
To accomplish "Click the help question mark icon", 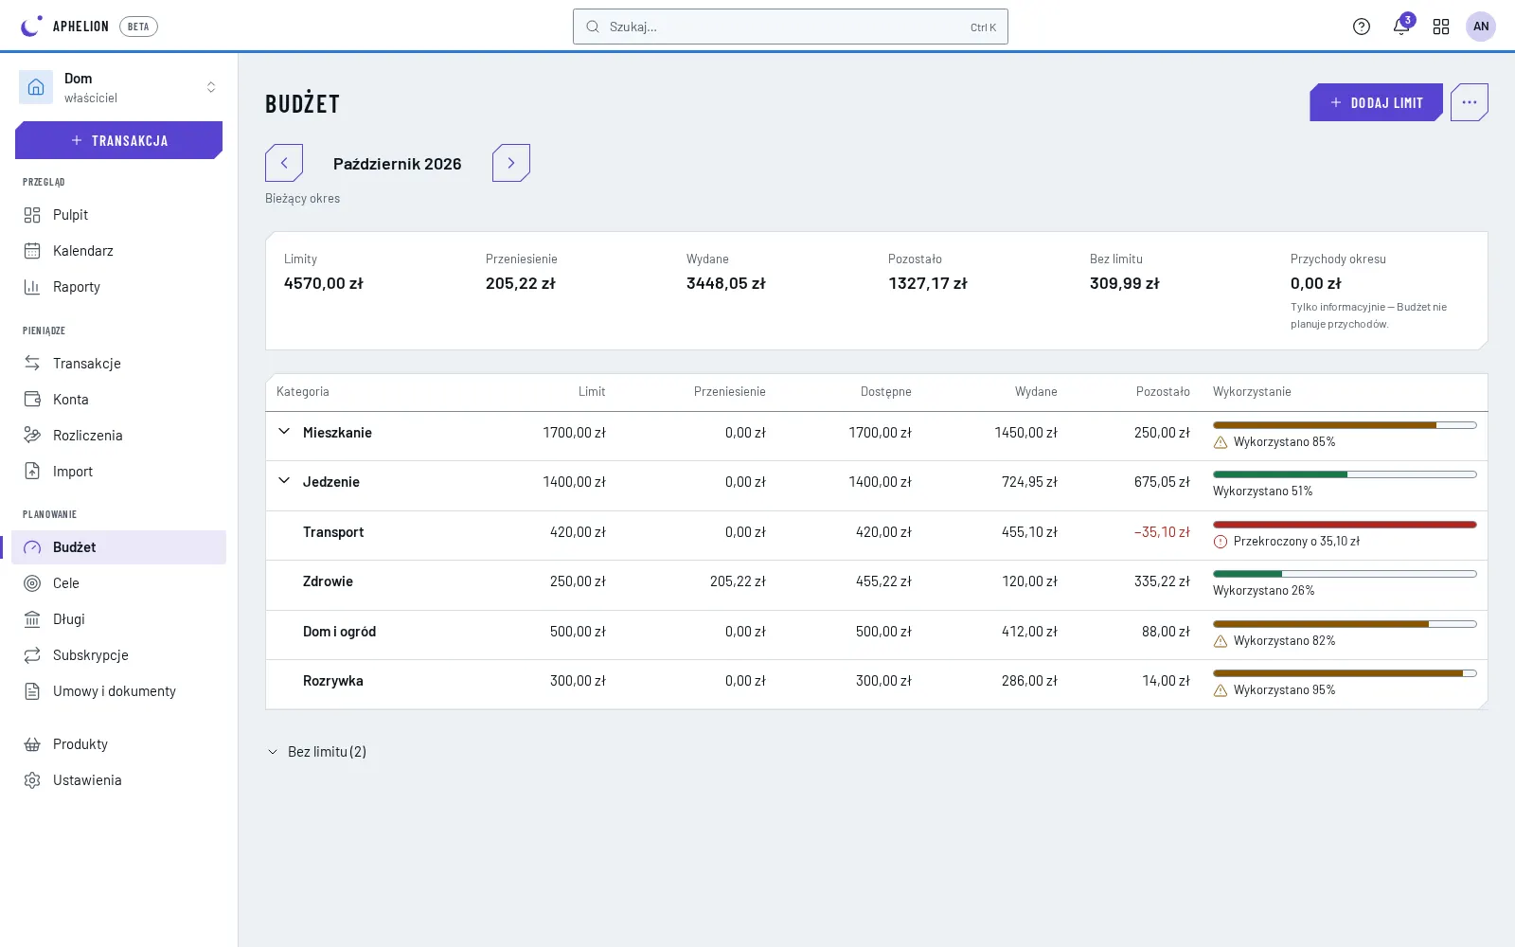I will [1362, 27].
